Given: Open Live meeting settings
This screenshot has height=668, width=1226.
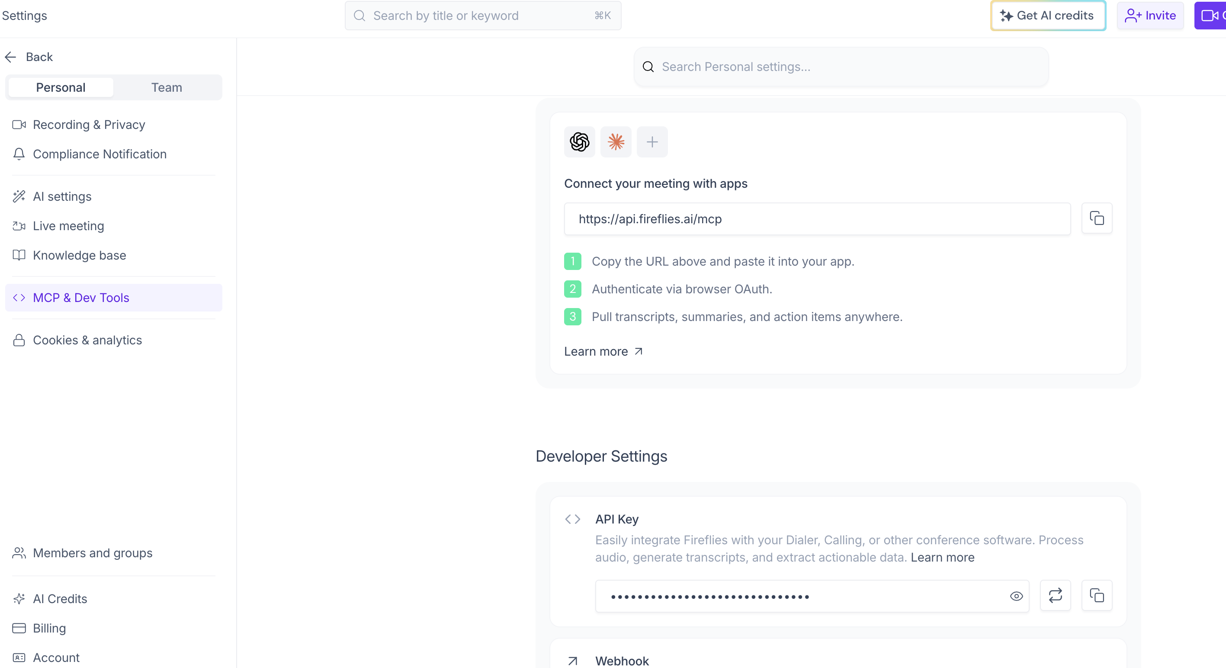Looking at the screenshot, I should click(113, 226).
